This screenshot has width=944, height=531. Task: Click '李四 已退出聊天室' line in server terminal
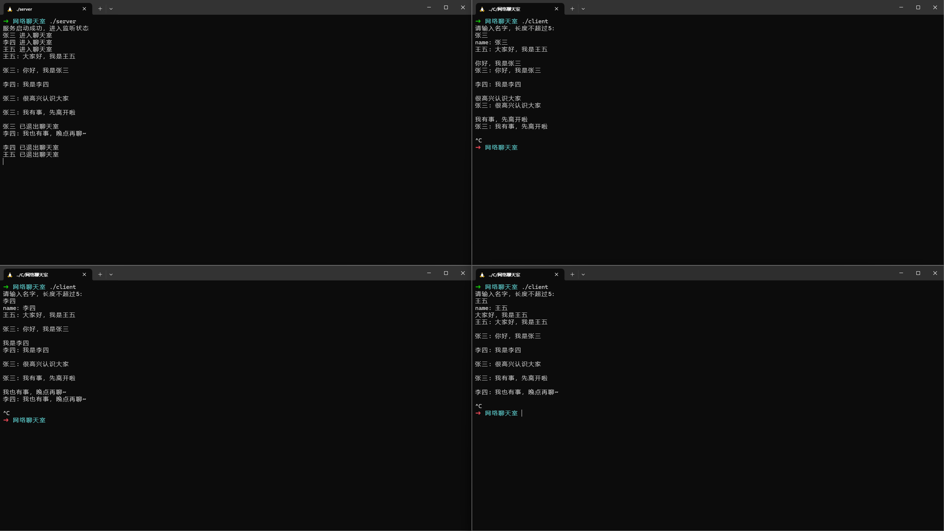[31, 148]
